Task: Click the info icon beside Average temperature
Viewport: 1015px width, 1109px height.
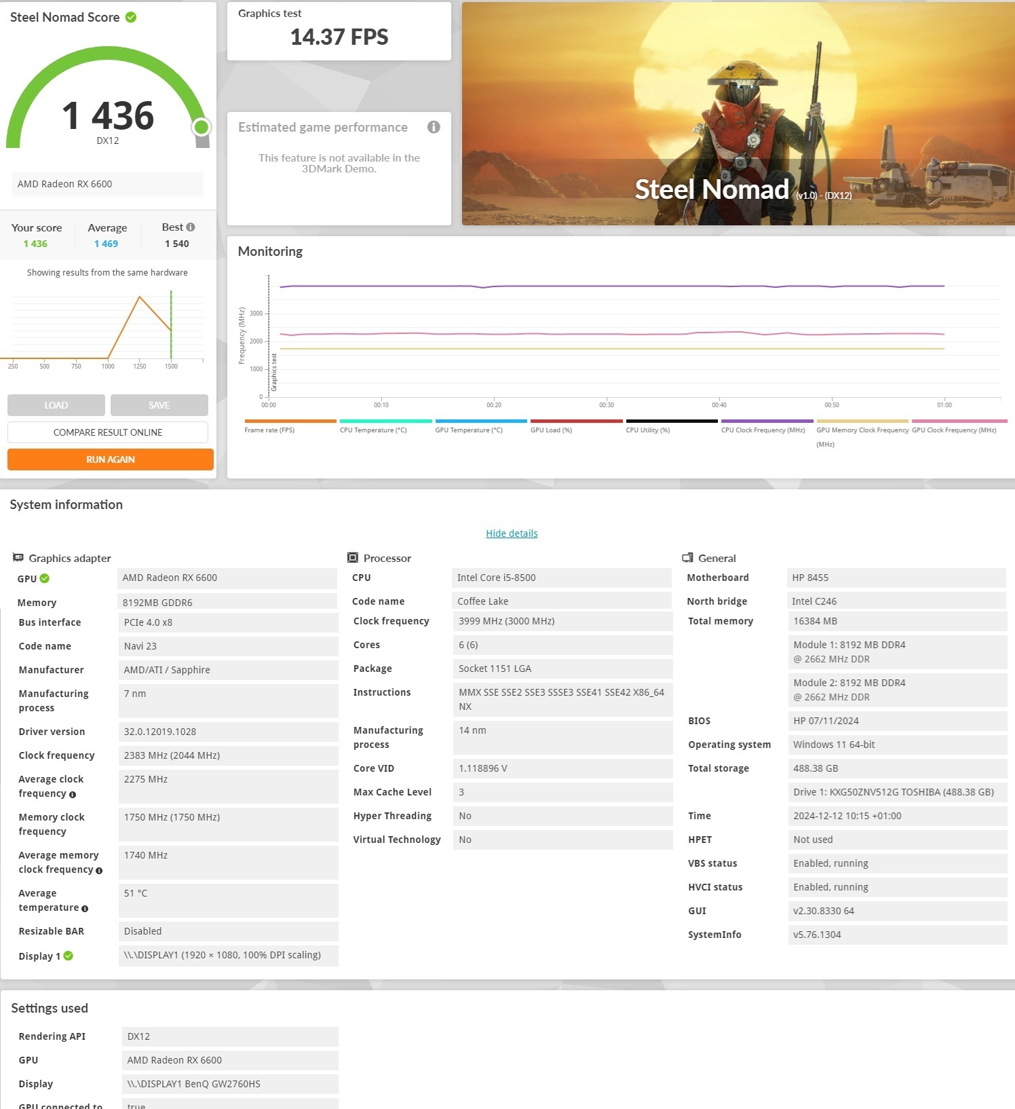Action: [x=85, y=909]
